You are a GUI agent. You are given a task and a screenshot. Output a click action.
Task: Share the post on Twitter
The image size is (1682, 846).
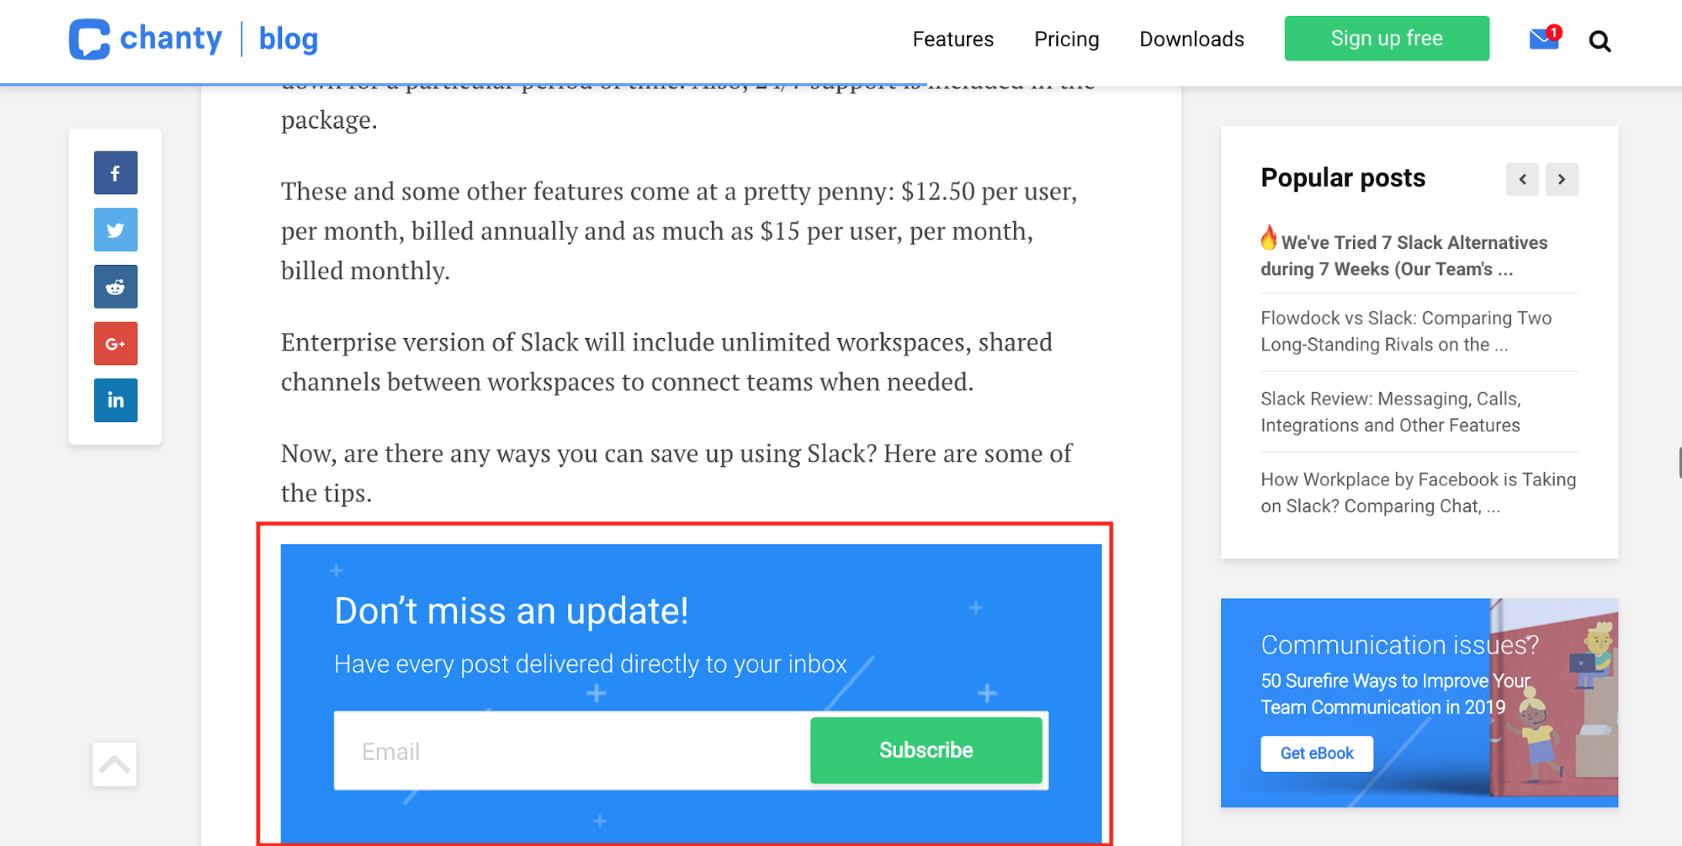pos(115,230)
